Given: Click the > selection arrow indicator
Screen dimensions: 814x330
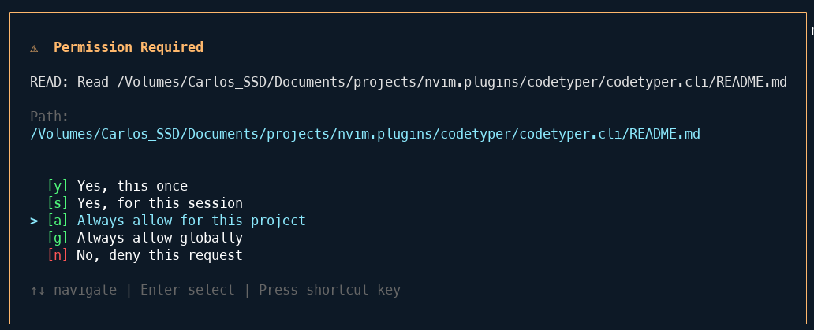Looking at the screenshot, I should point(34,221).
